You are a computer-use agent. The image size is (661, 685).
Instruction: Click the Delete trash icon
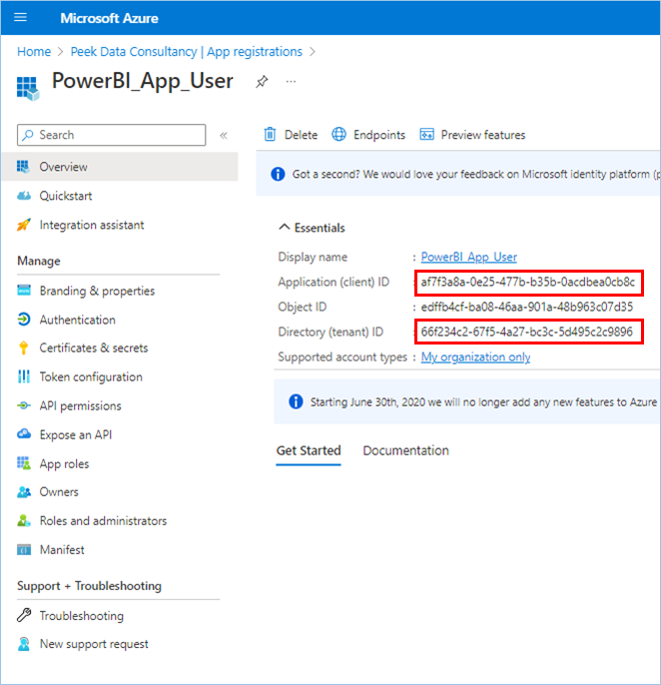coord(270,134)
